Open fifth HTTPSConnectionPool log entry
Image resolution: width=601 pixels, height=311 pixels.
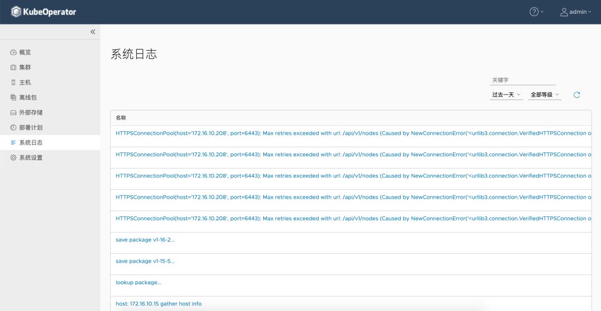click(x=353, y=219)
